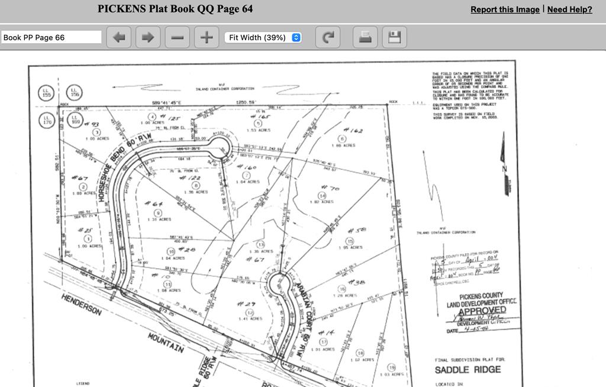Open the Need Help? link

click(570, 9)
